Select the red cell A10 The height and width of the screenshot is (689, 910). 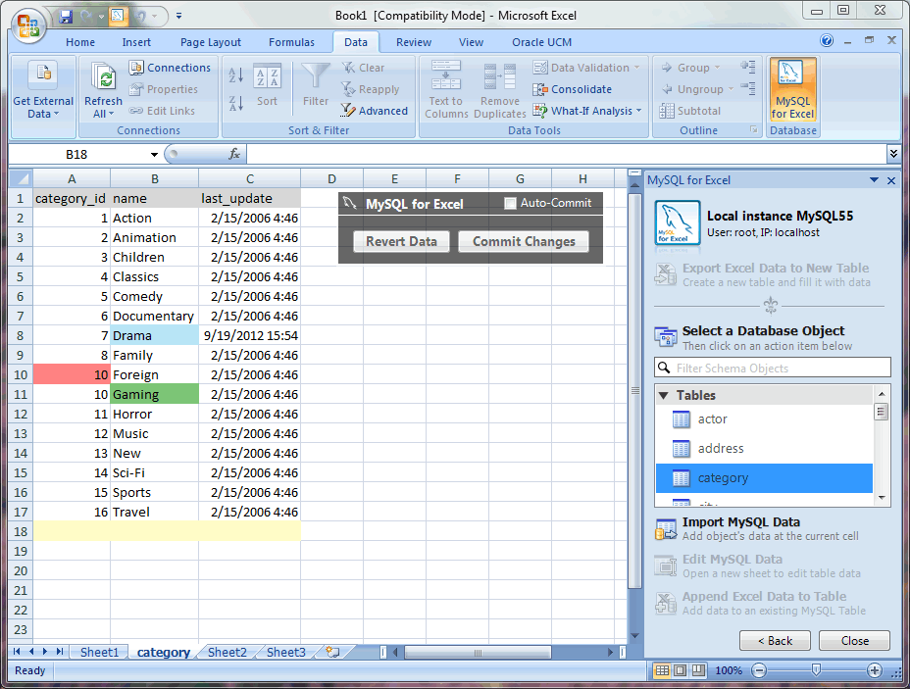click(x=72, y=374)
